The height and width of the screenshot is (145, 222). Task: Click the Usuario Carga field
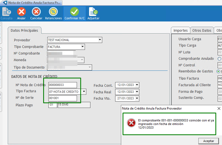coord(220,39)
